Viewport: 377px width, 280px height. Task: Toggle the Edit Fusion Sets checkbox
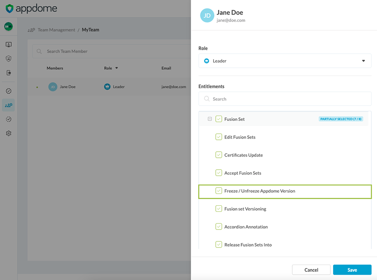tap(219, 137)
